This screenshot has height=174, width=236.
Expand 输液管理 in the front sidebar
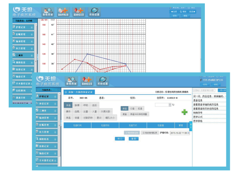pyautogui.click(x=47, y=118)
